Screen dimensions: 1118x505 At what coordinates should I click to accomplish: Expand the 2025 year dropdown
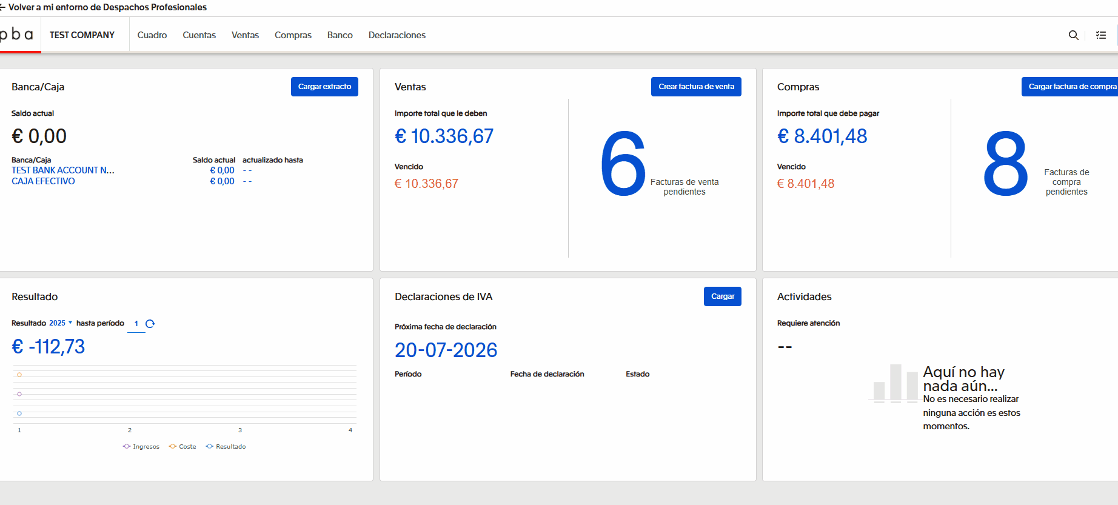pos(61,323)
